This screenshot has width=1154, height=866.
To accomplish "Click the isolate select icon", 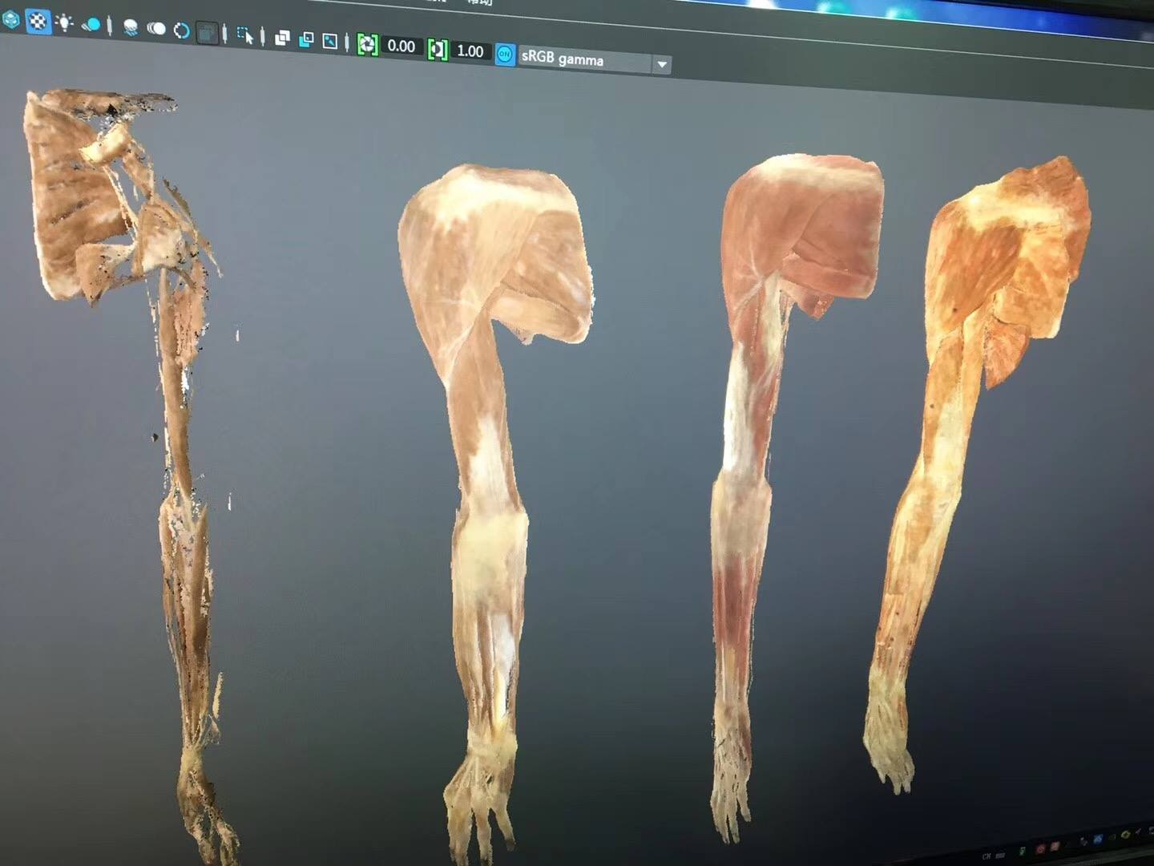I will 245,35.
